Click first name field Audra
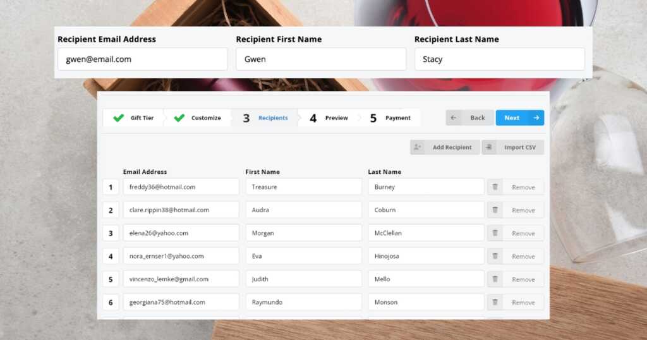Image resolution: width=647 pixels, height=340 pixels. point(304,210)
